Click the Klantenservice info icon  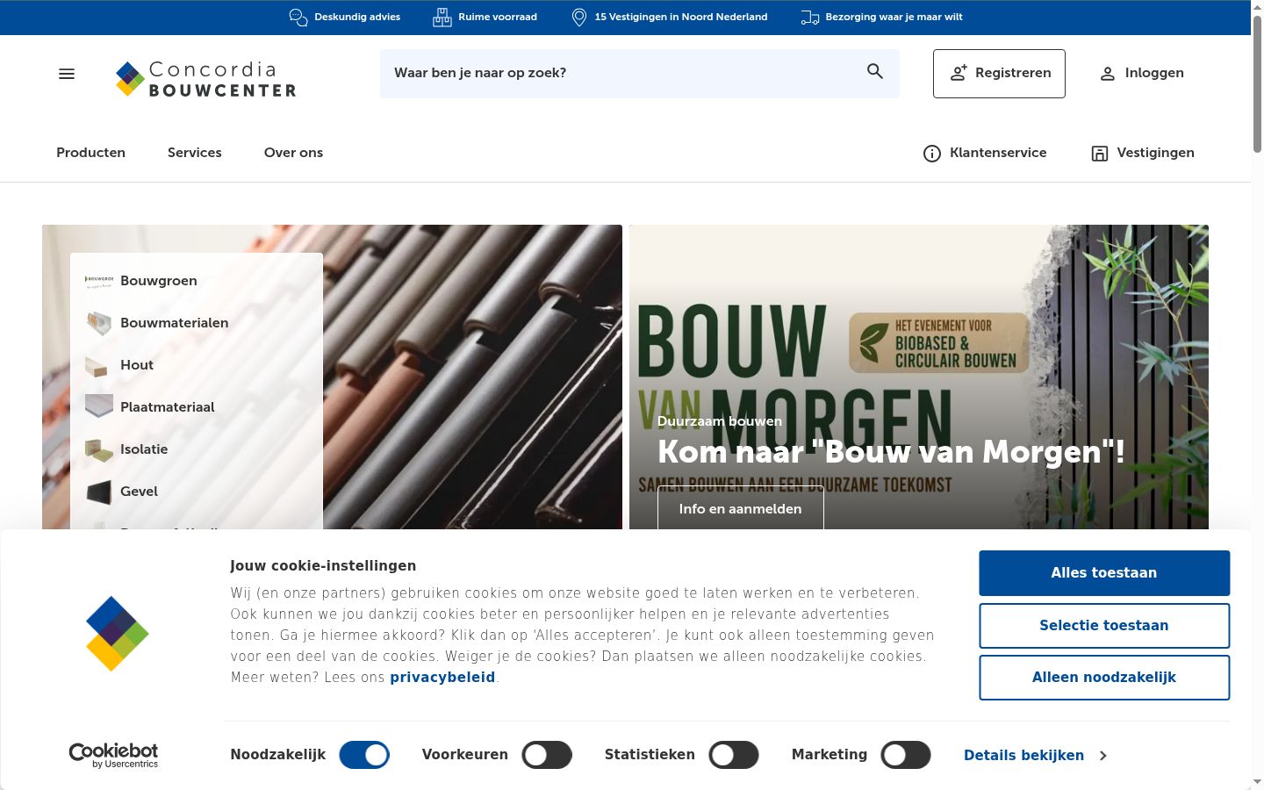pyautogui.click(x=932, y=154)
